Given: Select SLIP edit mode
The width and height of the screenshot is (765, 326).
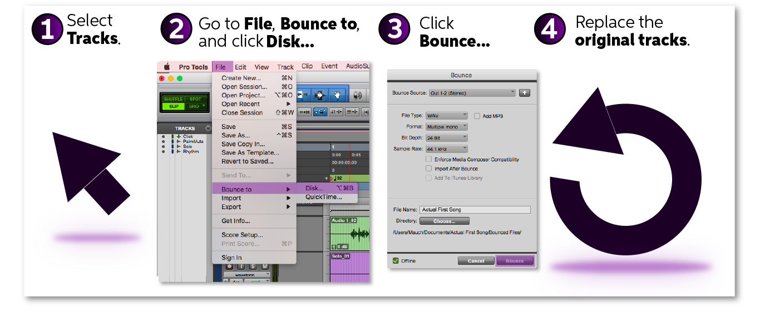Looking at the screenshot, I should pos(173,106).
